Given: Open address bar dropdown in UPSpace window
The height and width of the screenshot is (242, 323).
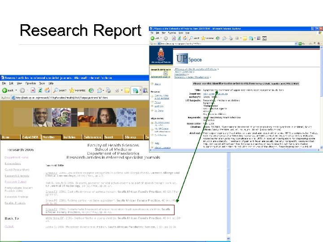Looking at the screenshot, I should click(x=296, y=43).
